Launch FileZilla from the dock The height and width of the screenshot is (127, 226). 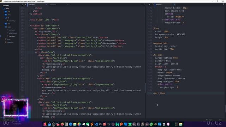click(105, 124)
